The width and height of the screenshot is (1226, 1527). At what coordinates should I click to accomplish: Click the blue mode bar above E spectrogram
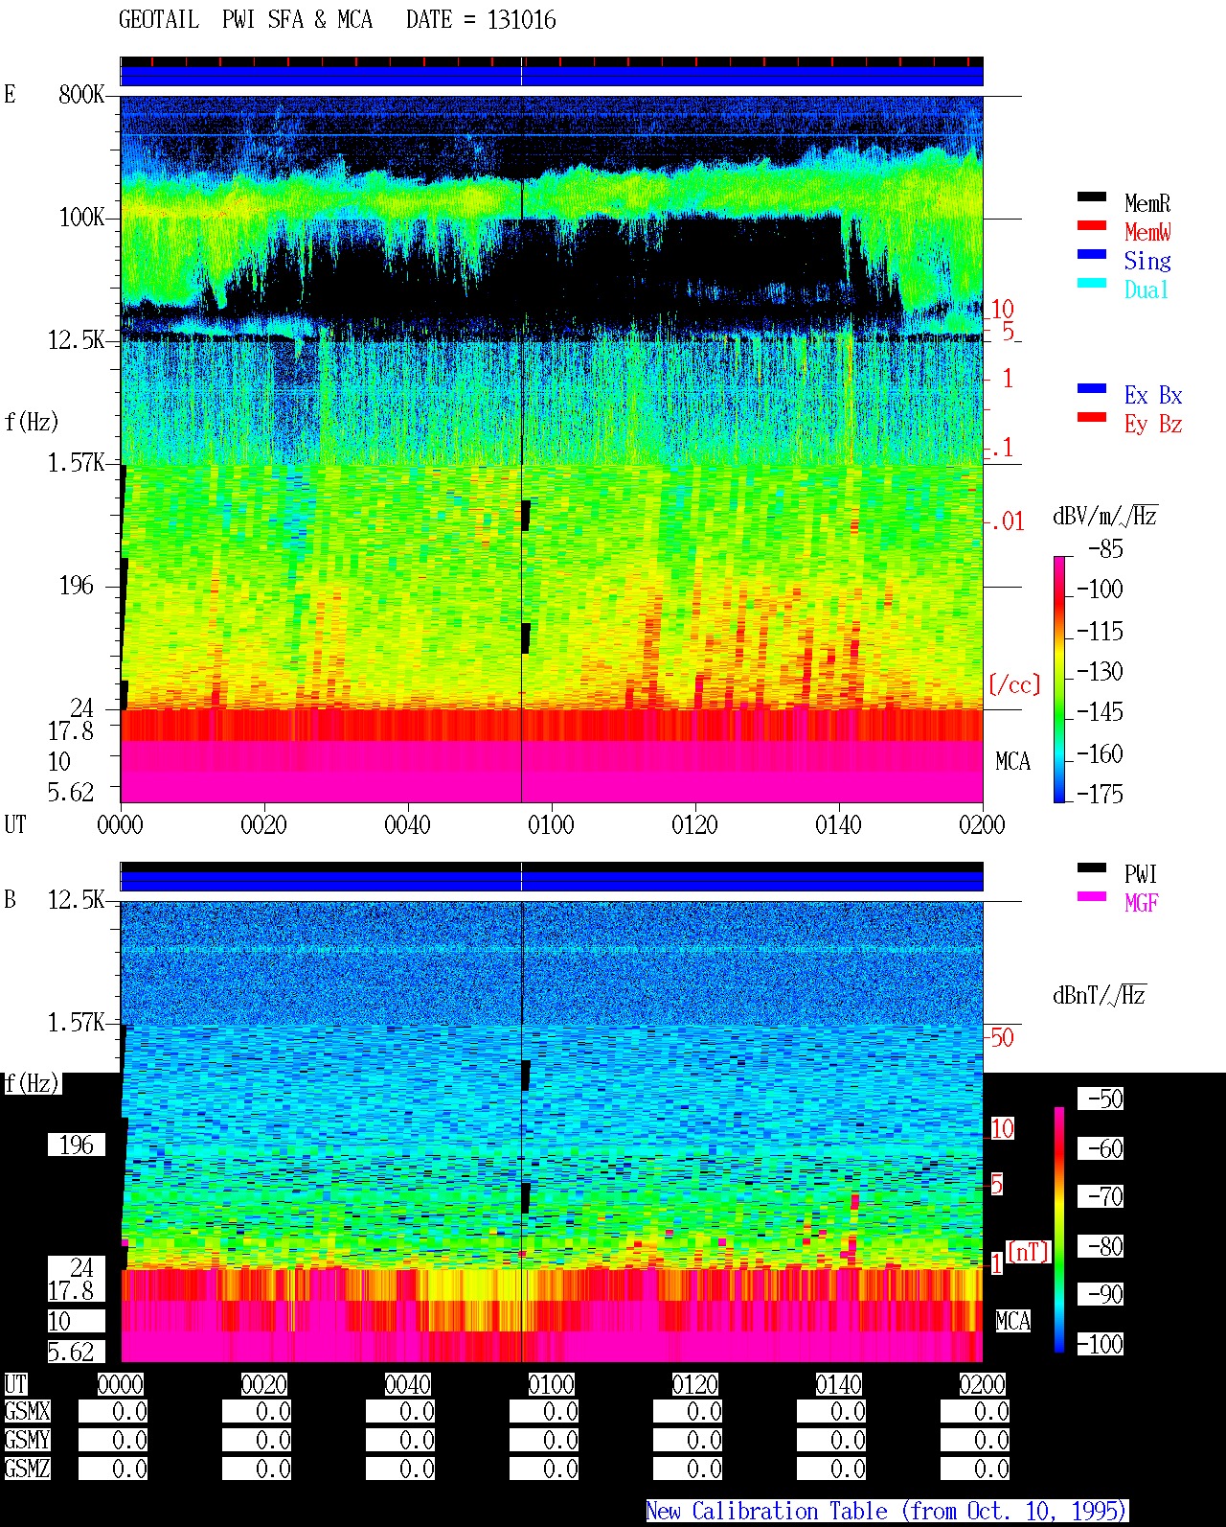(552, 76)
